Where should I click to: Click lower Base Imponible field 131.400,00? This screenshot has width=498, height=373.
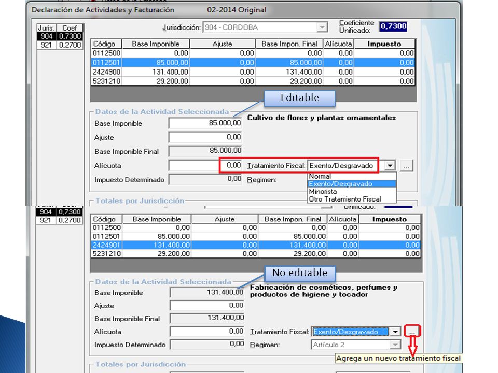pos(207,292)
